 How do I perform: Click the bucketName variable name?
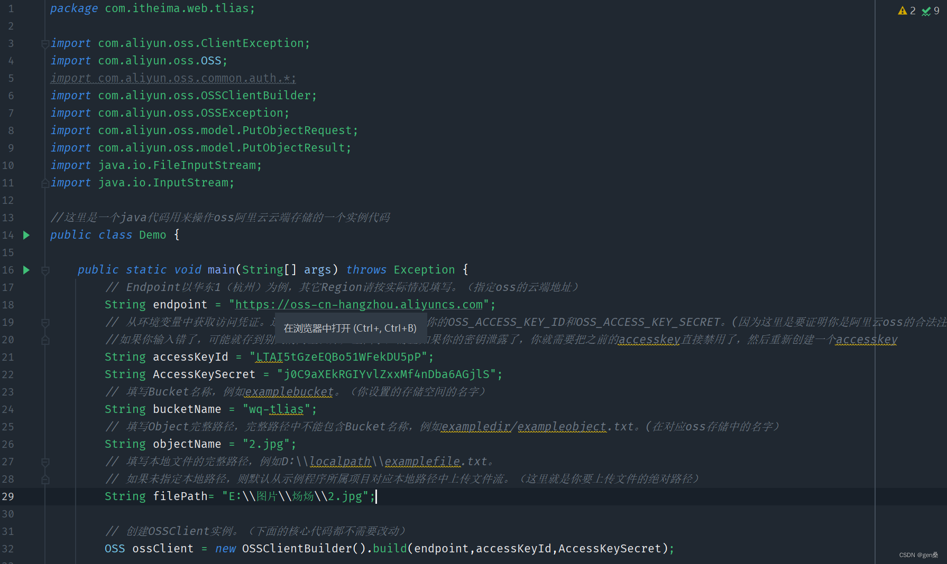click(187, 409)
